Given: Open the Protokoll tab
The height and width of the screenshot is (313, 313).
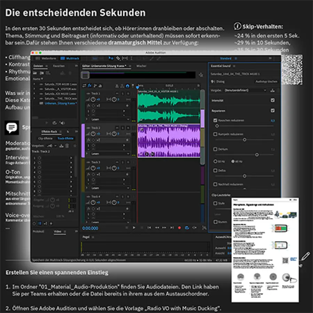Looking at the screenshot, I should (x=39, y=231).
